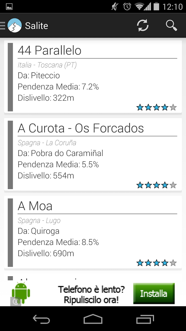186x331 pixels.
Task: Tap the Android home navigation button
Action: [93, 319]
